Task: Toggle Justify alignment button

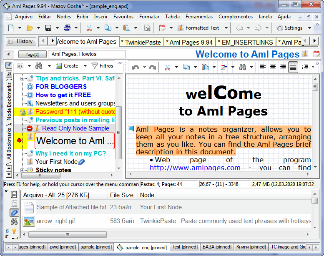Action: click(293, 67)
